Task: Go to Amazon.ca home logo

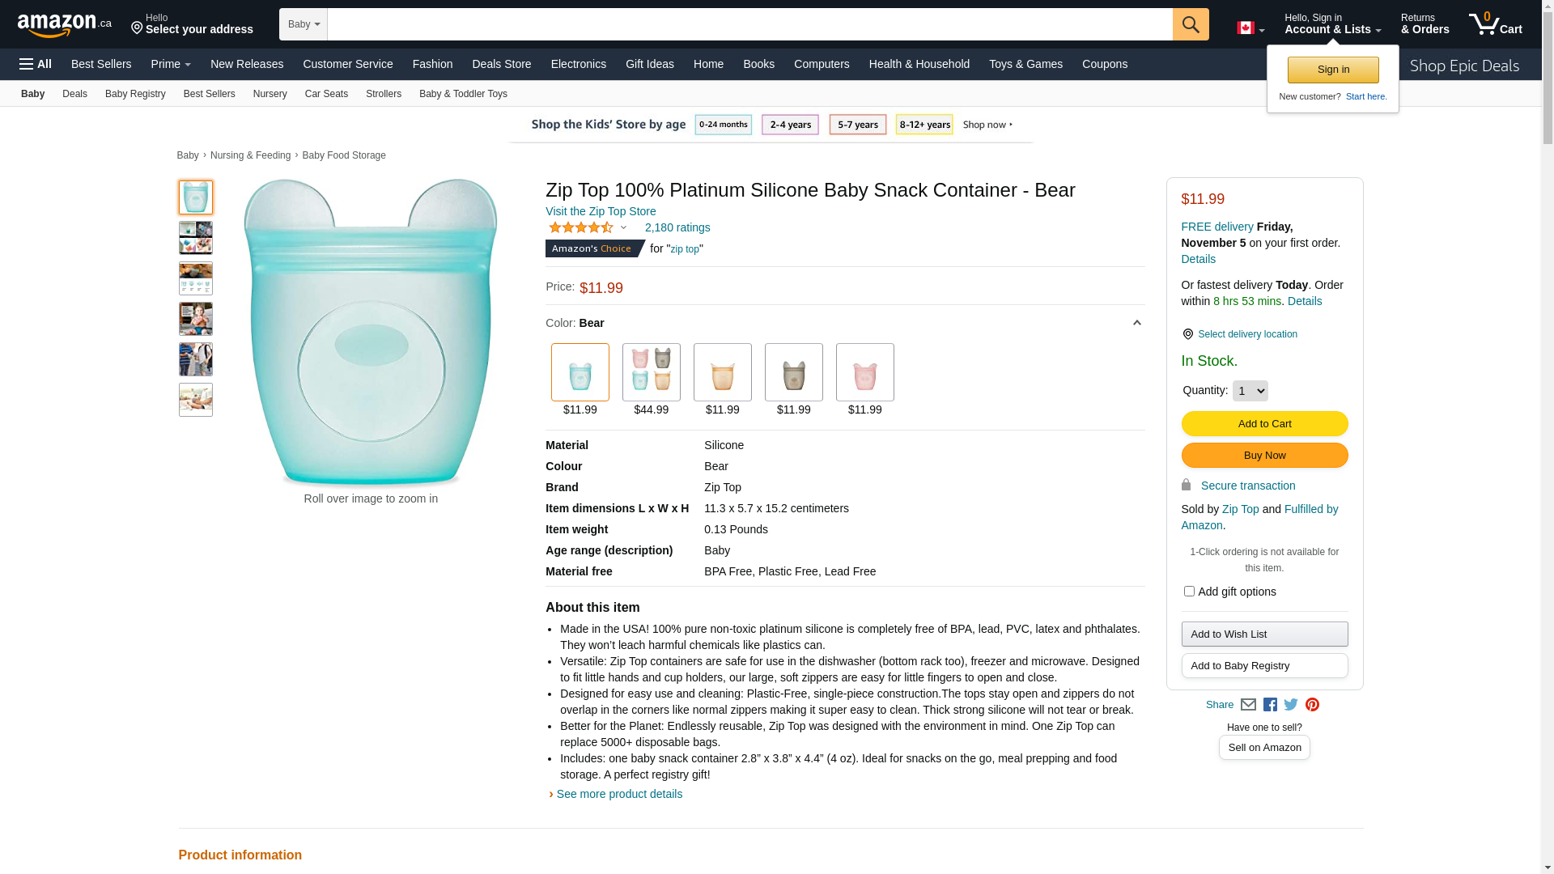Action: click(65, 25)
